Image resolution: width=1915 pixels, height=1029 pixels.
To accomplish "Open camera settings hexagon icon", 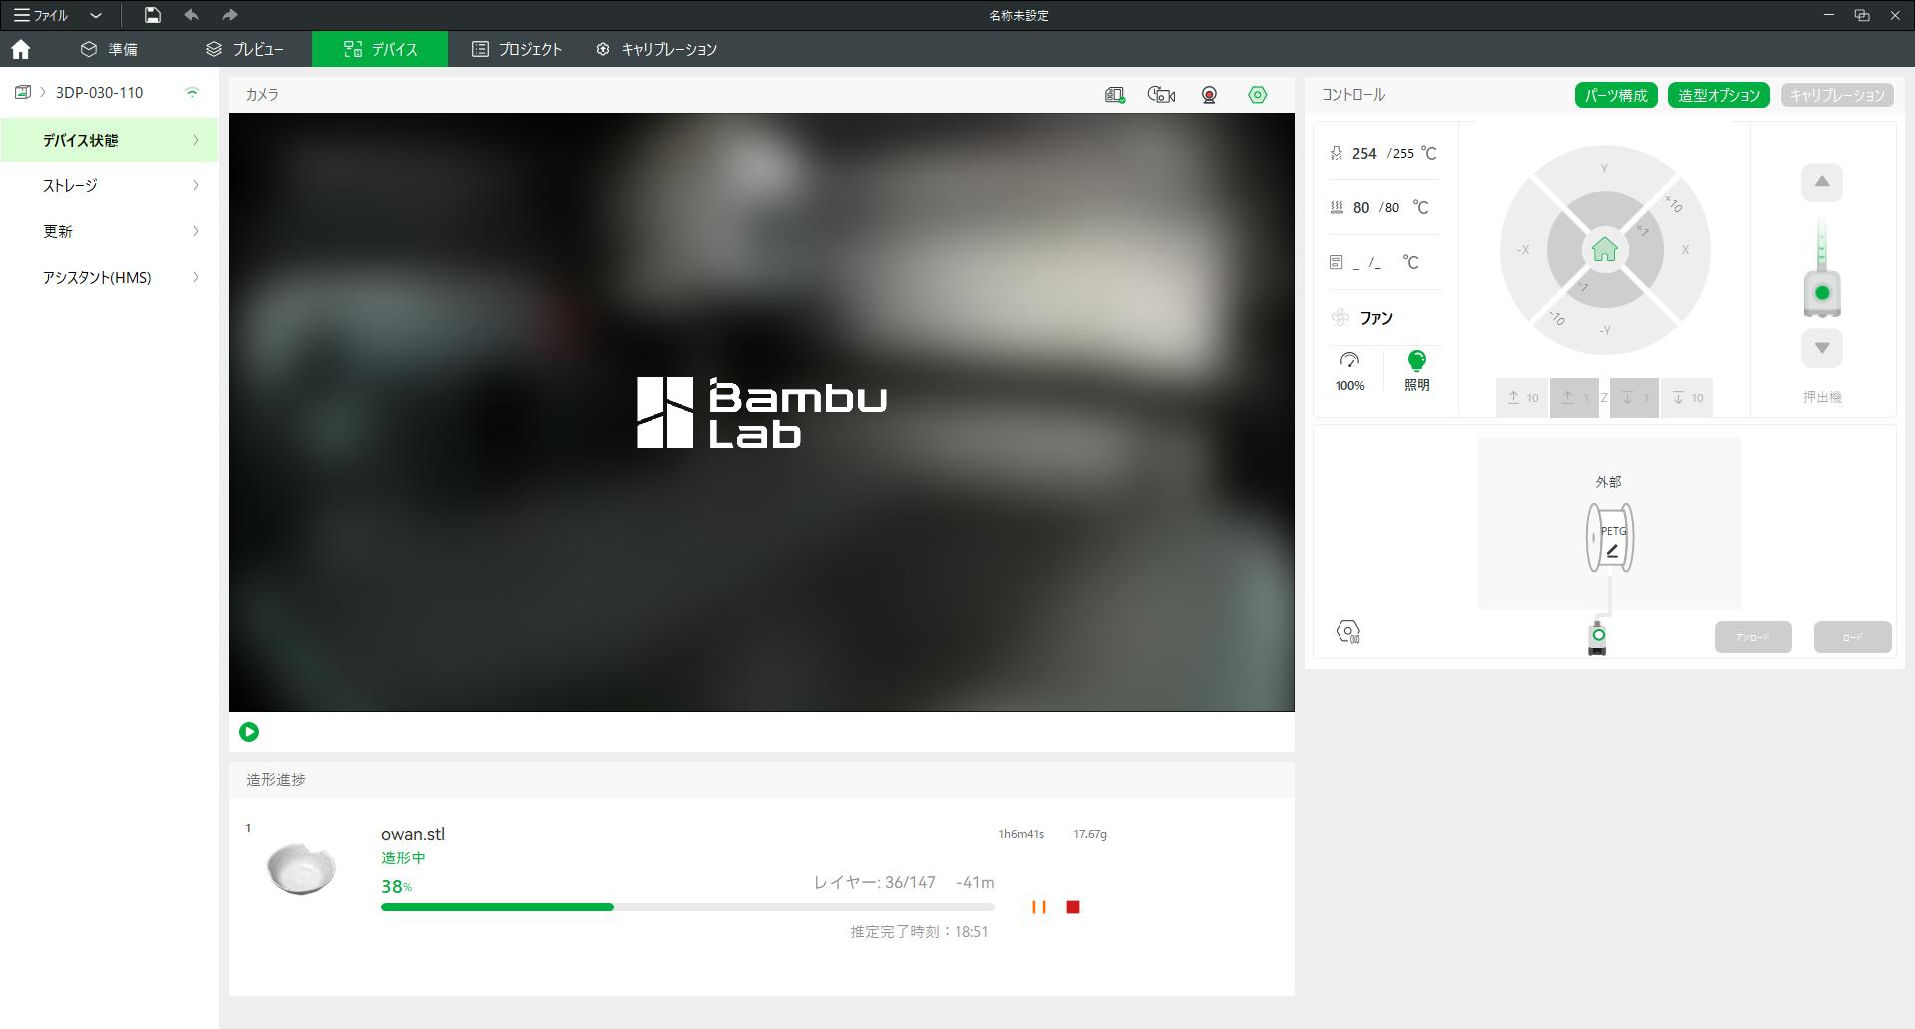I will coord(1257,95).
